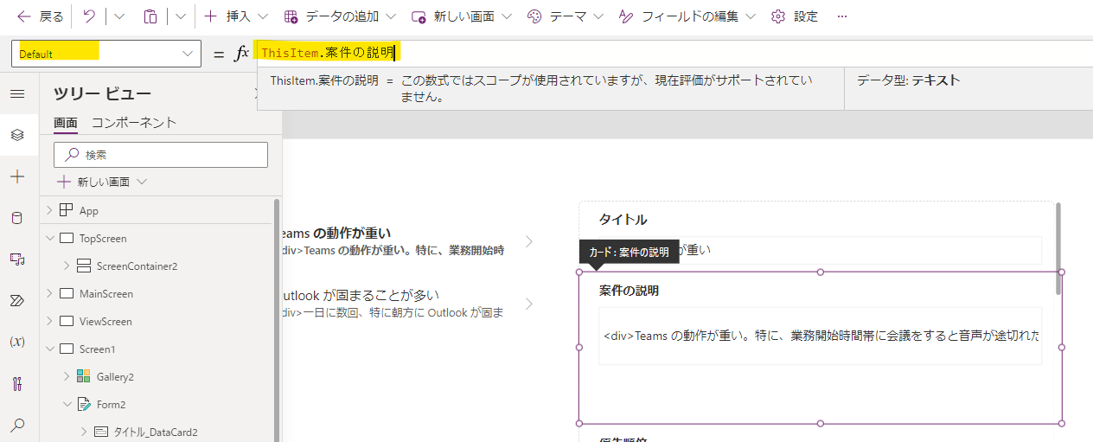Screen dimensions: 1093x442
Task: Select App in the tree view
Action: pyautogui.click(x=89, y=210)
